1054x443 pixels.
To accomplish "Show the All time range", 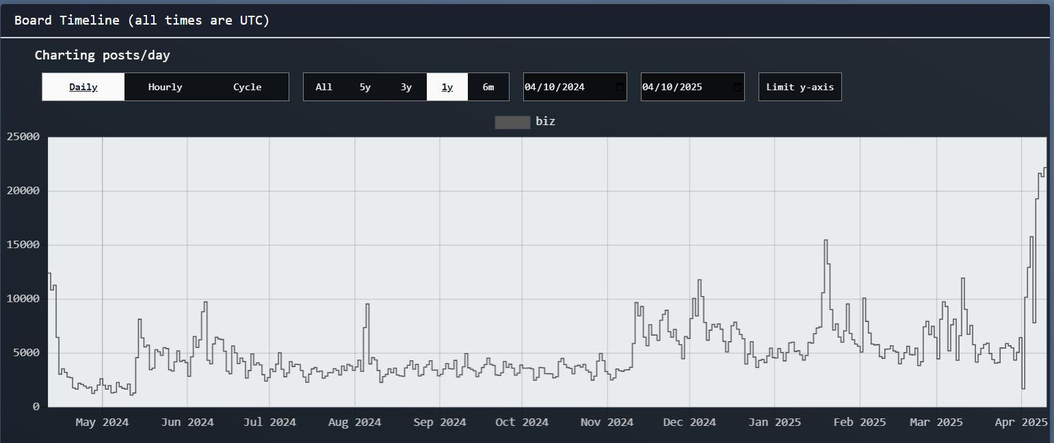I will point(324,87).
